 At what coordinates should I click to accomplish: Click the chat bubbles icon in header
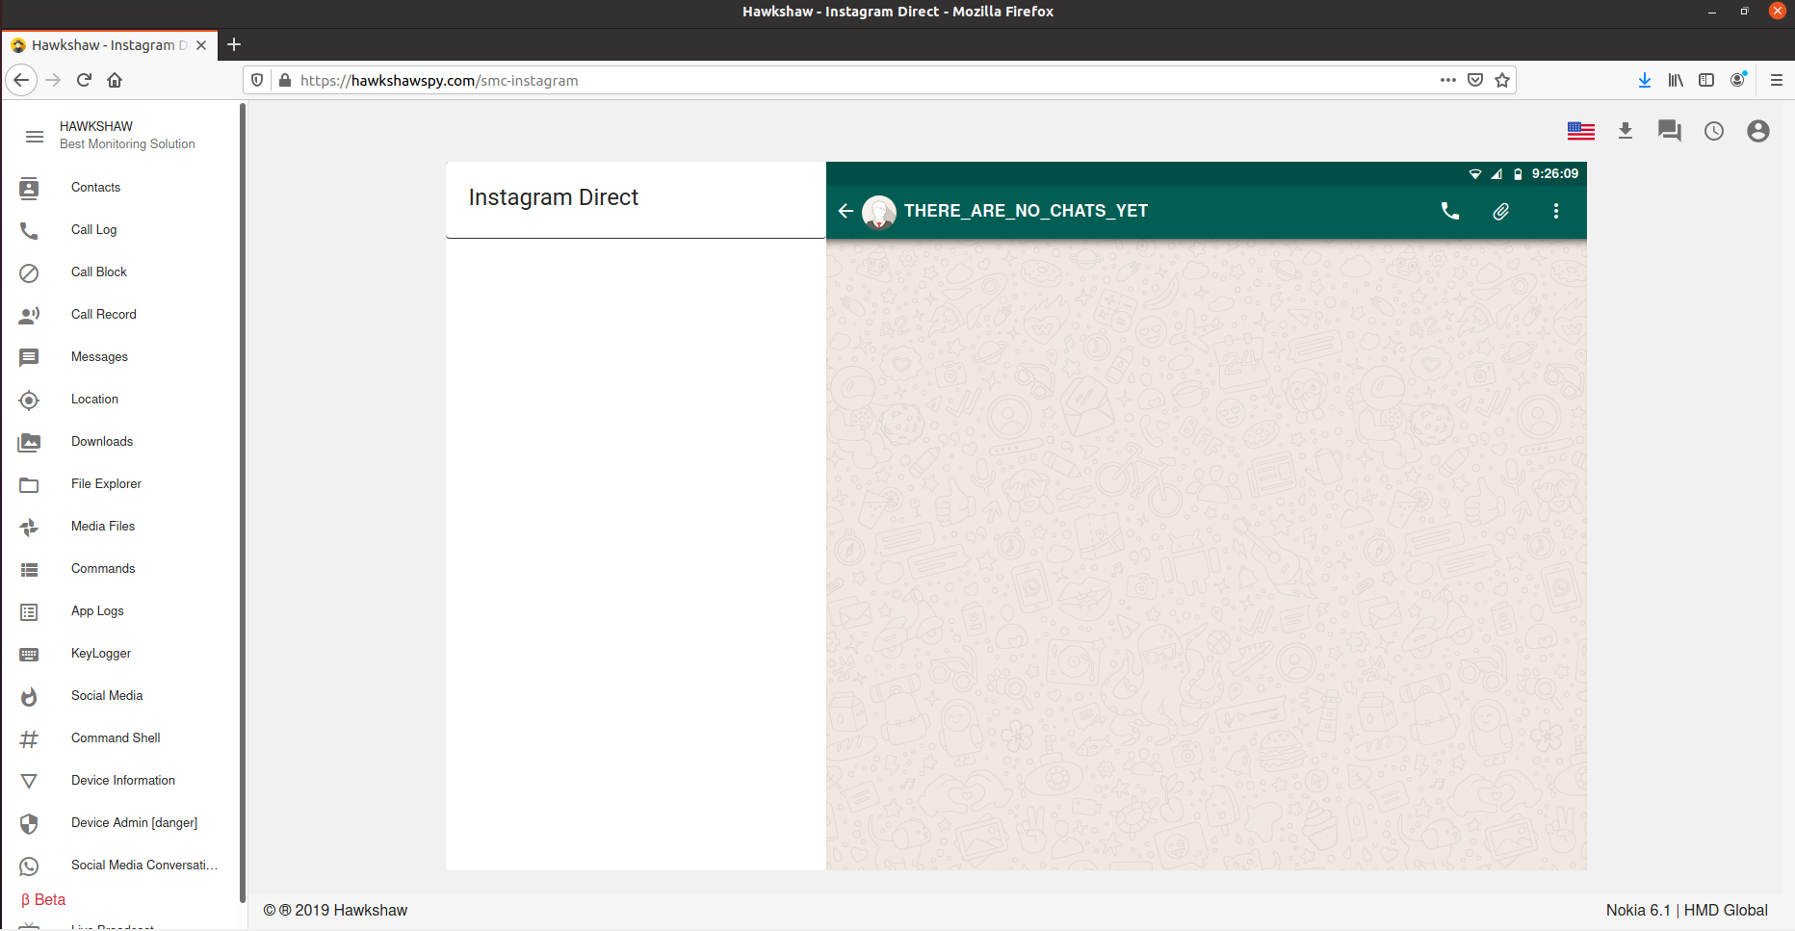point(1670,131)
